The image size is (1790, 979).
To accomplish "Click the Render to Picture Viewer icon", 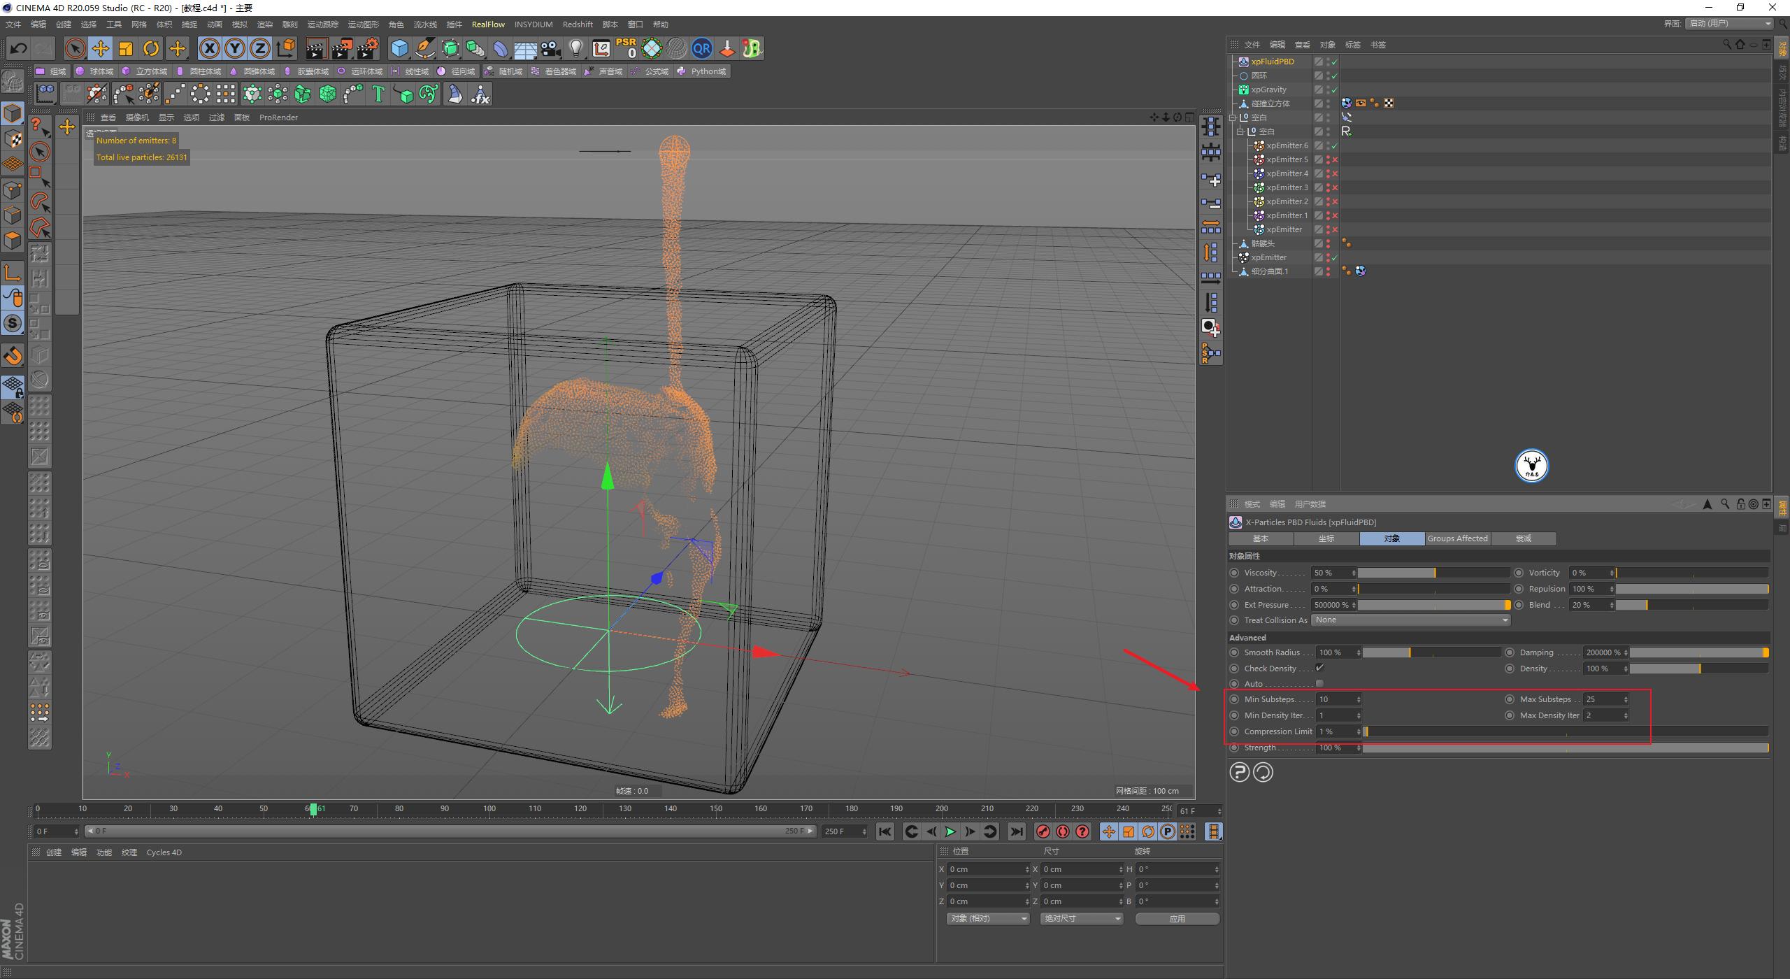I will tap(341, 48).
